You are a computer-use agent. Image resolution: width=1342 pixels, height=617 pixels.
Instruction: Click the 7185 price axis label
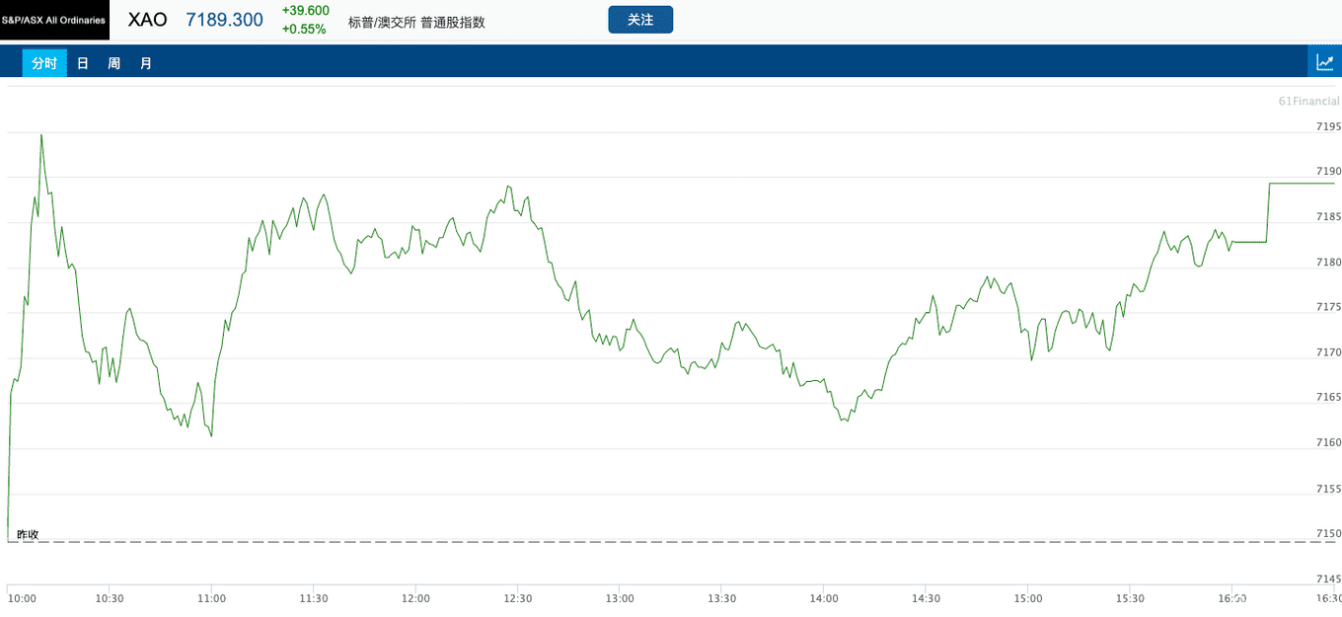(x=1328, y=216)
